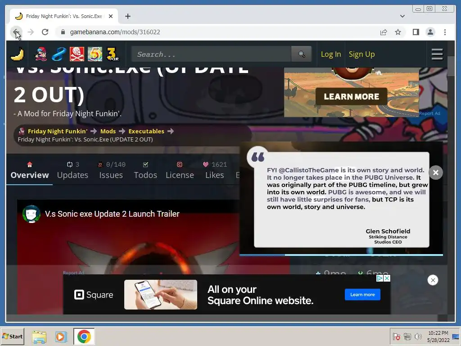This screenshot has height=346, width=461.
Task: Open a new browser tab
Action: point(127,16)
